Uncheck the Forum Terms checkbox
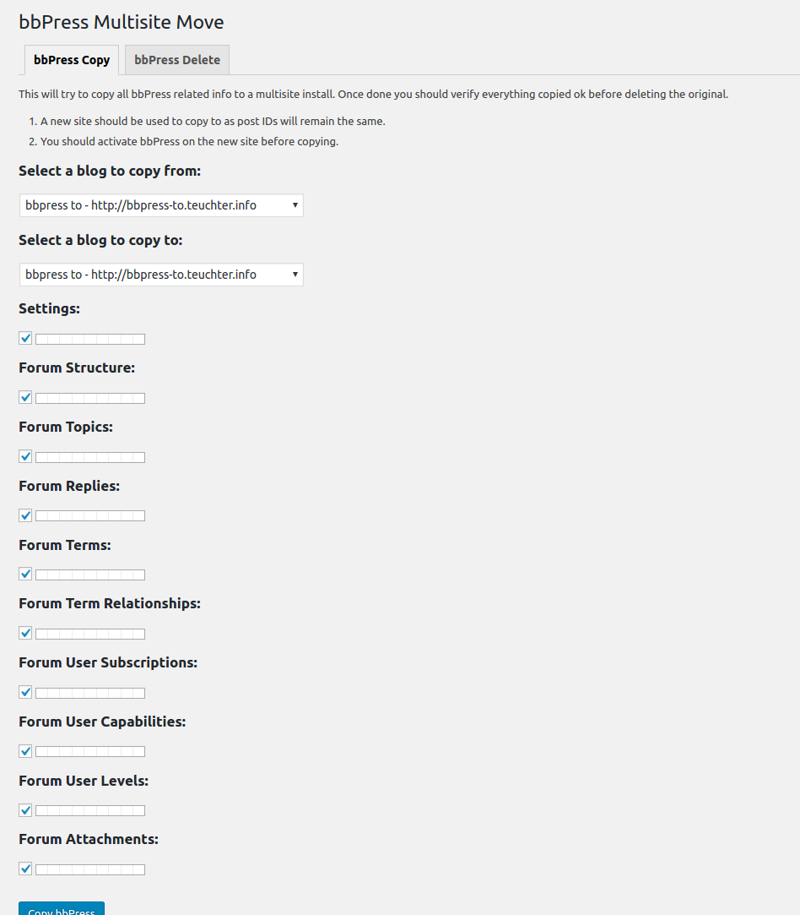The height and width of the screenshot is (915, 800). pos(25,575)
